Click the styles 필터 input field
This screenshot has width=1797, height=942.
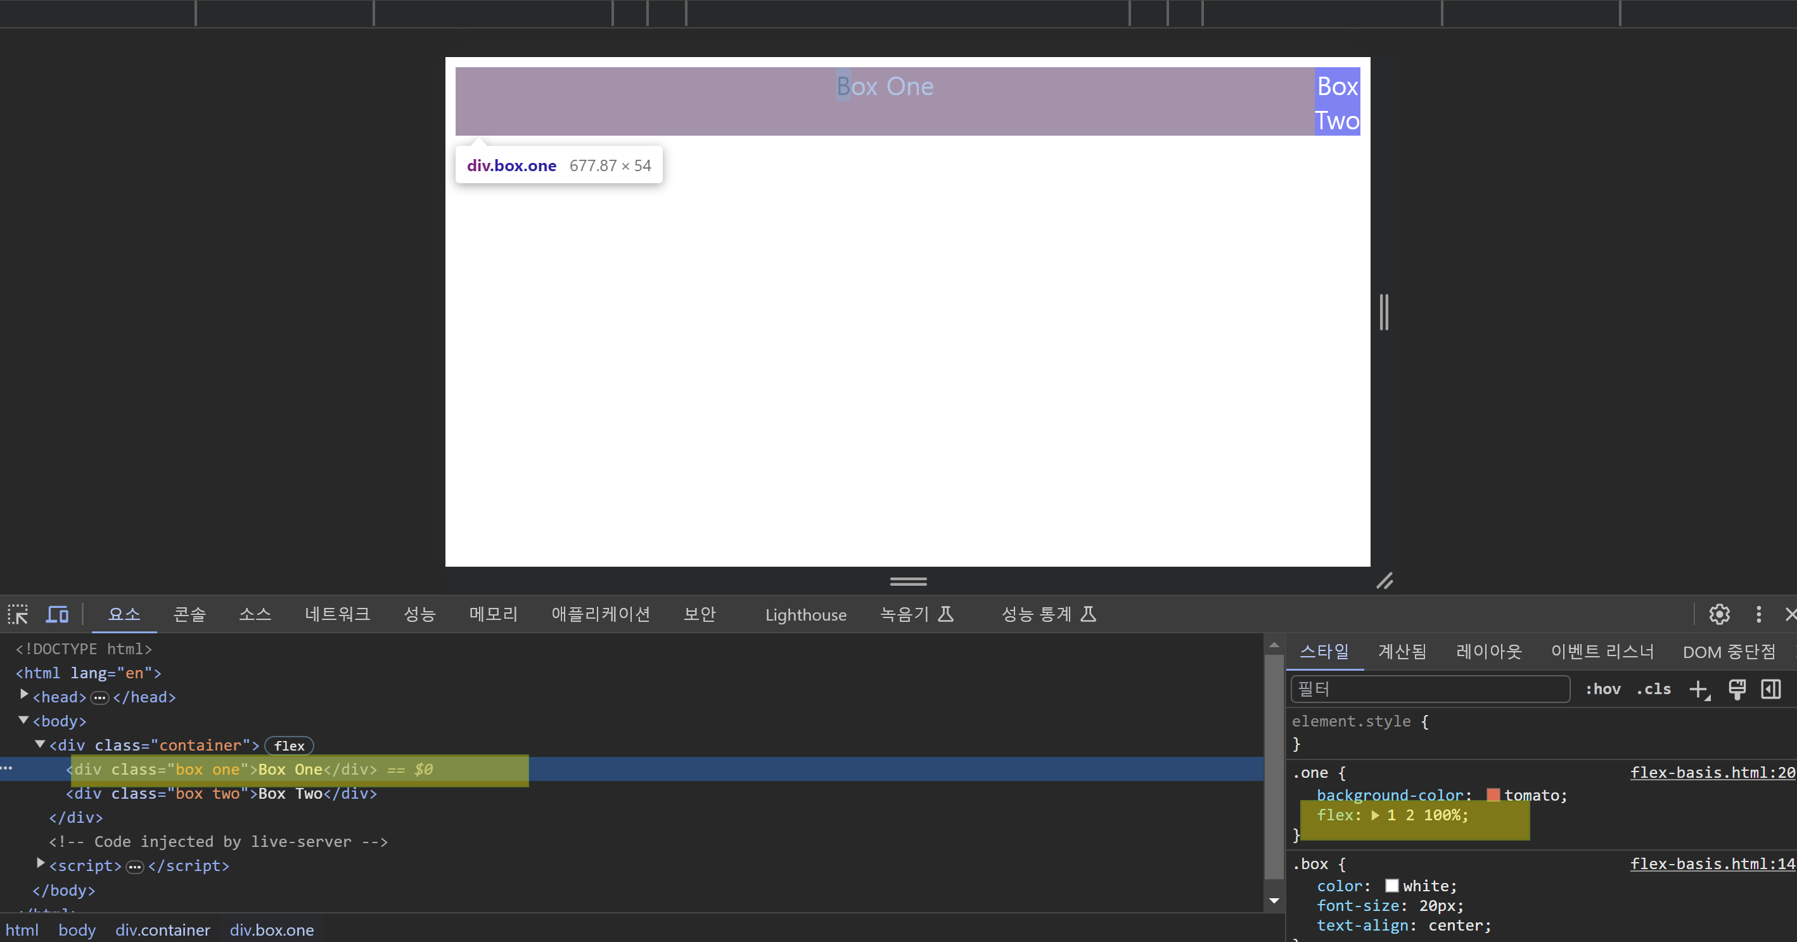(x=1431, y=690)
